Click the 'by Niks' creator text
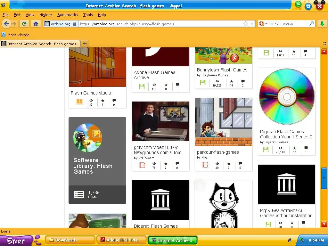The height and width of the screenshot is (246, 328). coord(202,158)
